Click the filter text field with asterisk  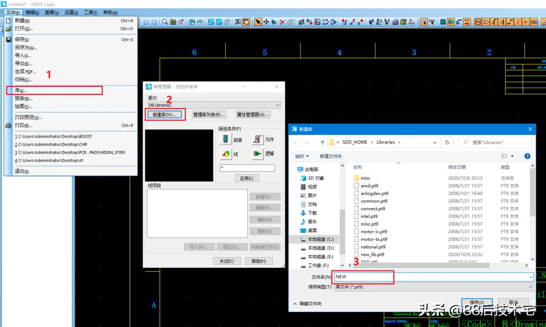click(x=247, y=168)
